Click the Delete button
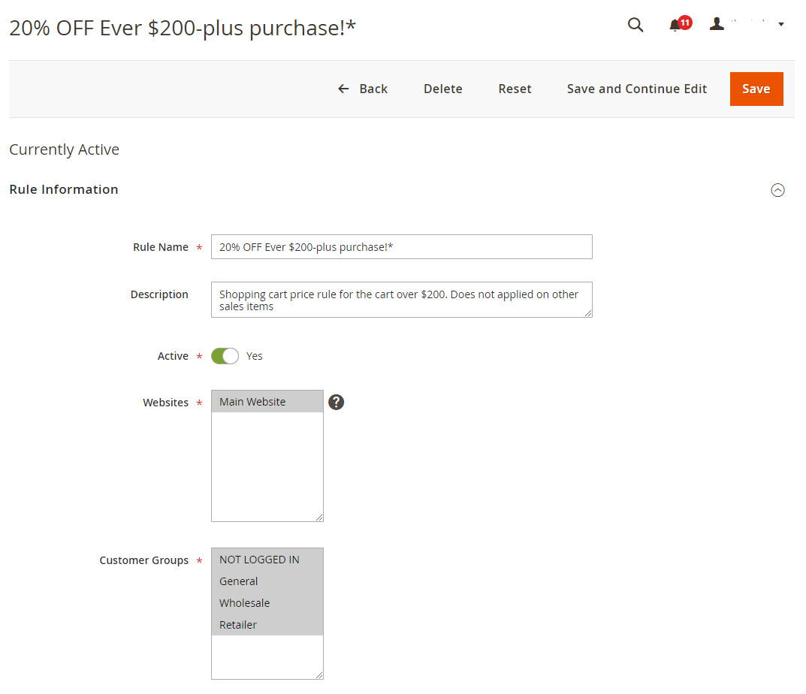 pos(442,89)
